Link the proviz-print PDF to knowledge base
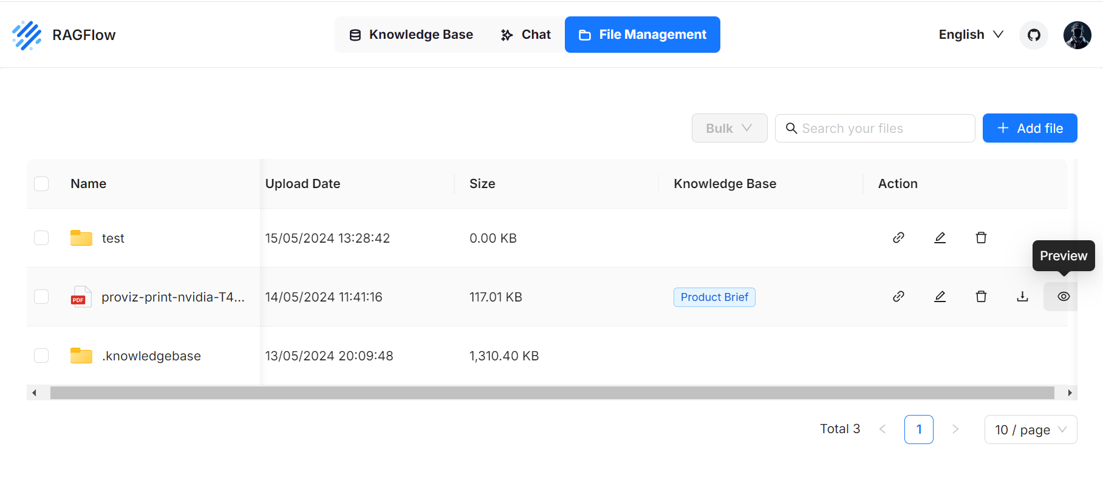Viewport: 1103px width, 492px height. (x=898, y=297)
